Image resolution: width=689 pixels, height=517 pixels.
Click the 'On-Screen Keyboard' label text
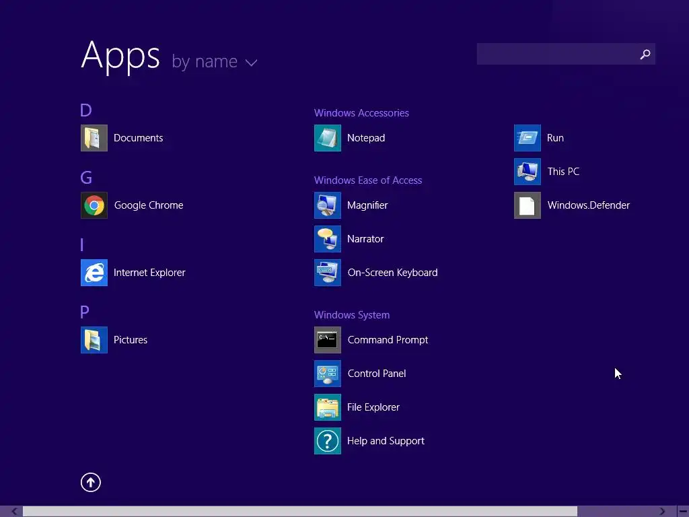tap(392, 273)
